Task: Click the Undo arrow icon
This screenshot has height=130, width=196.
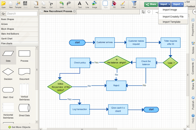Action: (62, 3)
